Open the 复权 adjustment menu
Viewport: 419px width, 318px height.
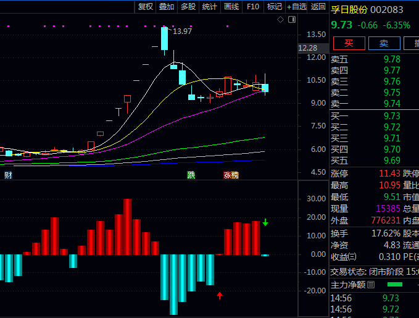point(145,7)
